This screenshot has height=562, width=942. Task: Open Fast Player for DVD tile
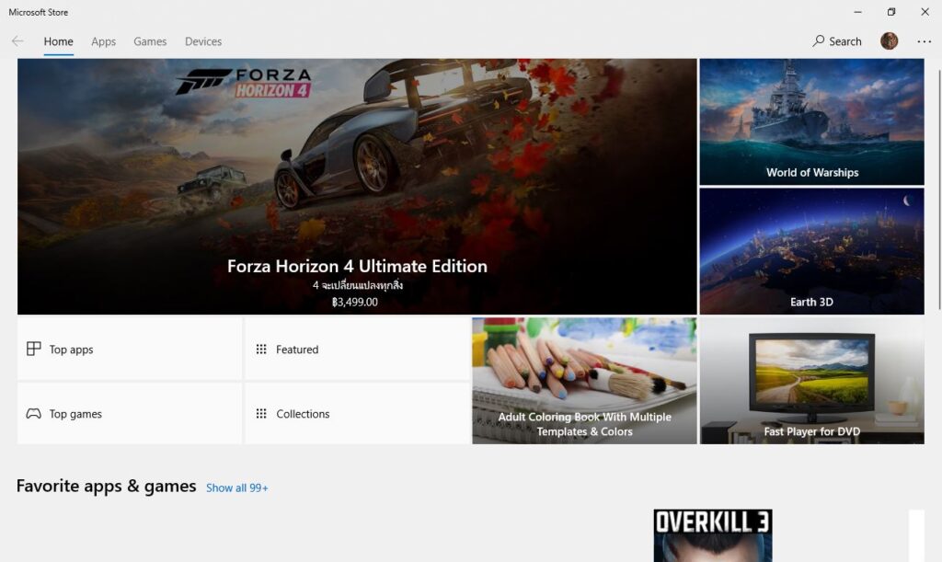click(811, 381)
